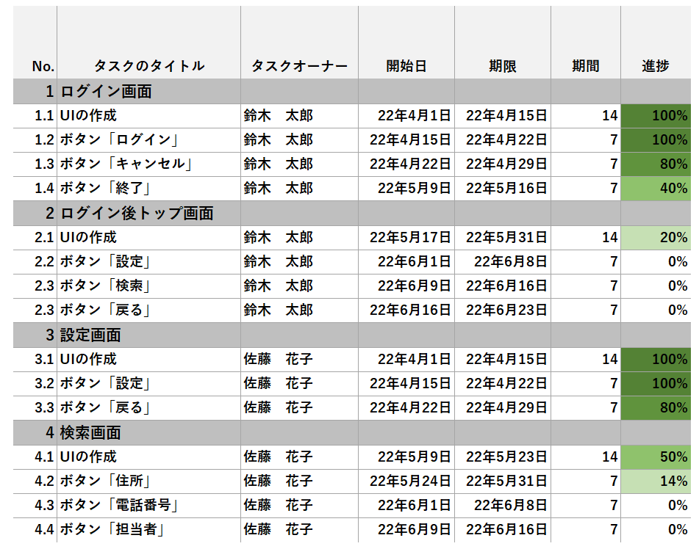Click the "タスクのタイトル" column header
This screenshot has height=549, width=699.
coord(148,66)
